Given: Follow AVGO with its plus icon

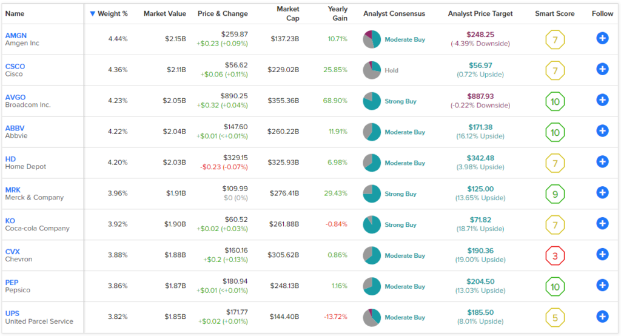Looking at the screenshot, I should [x=602, y=100].
